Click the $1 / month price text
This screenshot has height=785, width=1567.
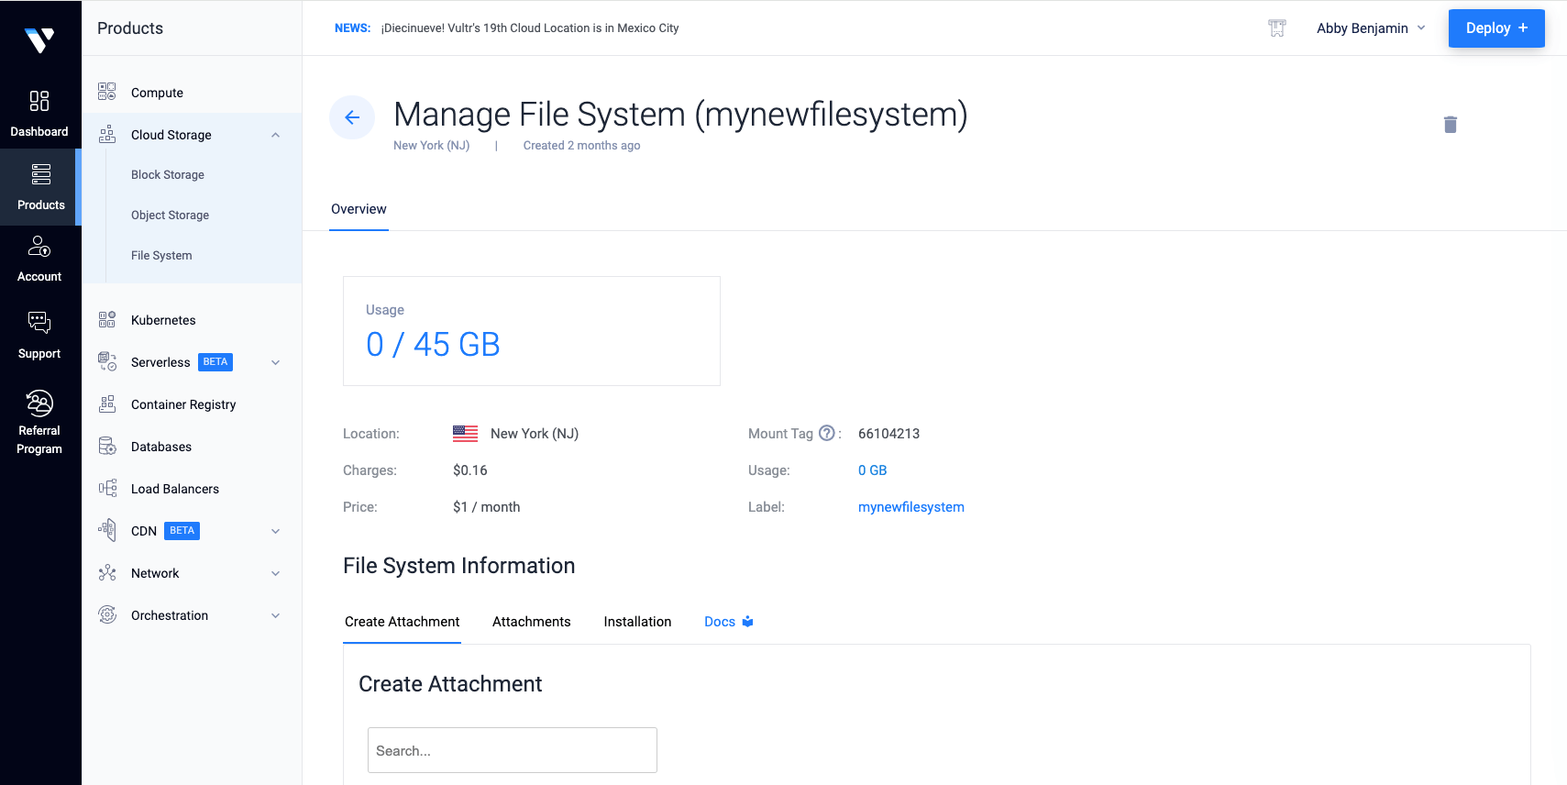pyautogui.click(x=486, y=507)
